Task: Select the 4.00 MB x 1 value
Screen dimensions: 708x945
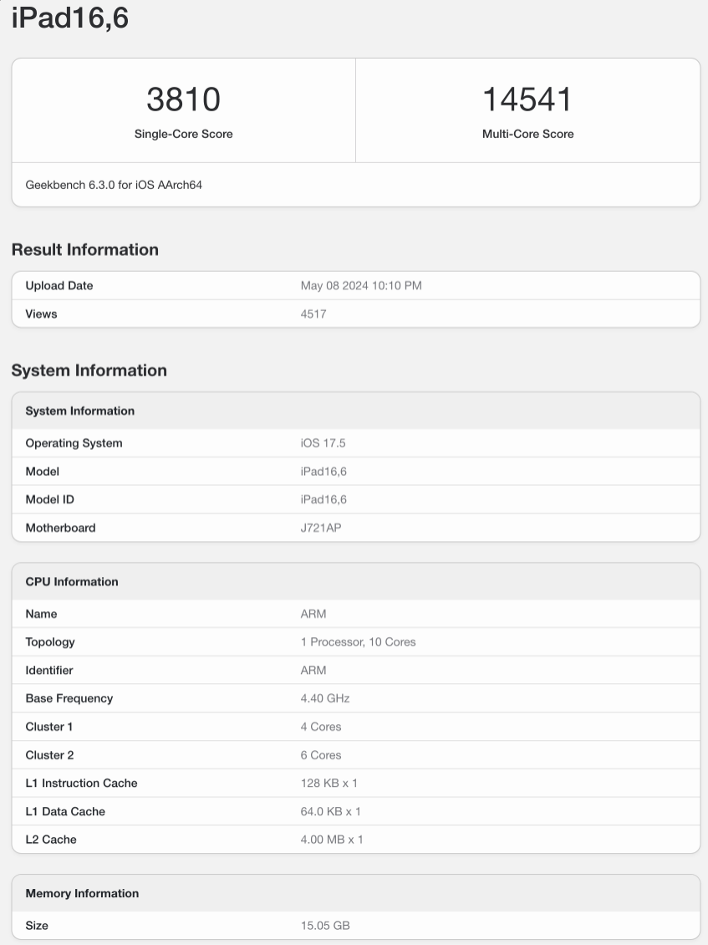Action: 331,840
